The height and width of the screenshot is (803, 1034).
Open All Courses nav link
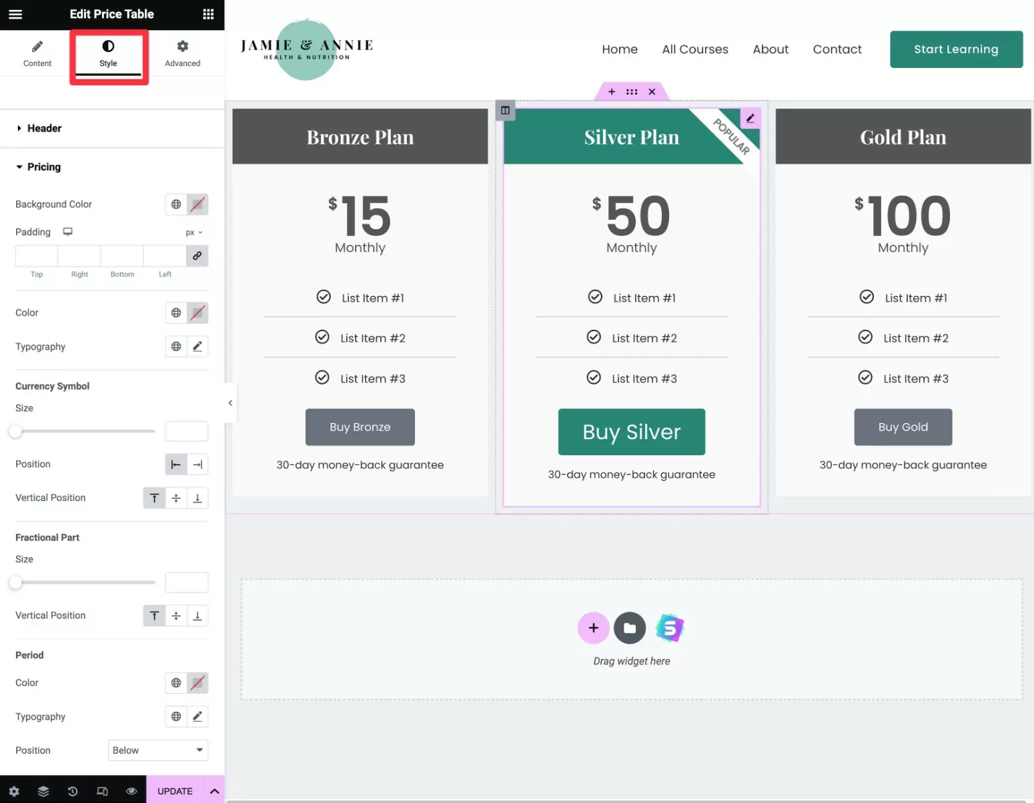(695, 49)
